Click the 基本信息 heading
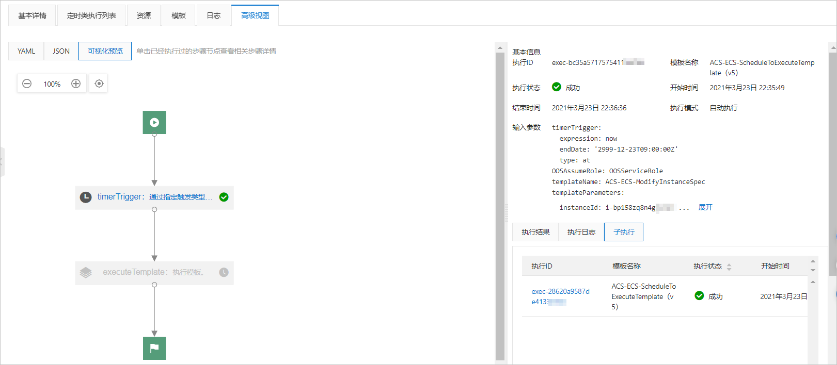Viewport: 837px width, 365px height. [526, 52]
